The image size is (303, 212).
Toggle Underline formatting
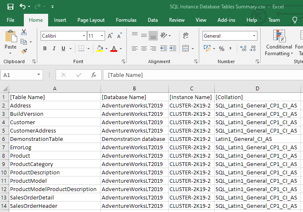(63, 49)
